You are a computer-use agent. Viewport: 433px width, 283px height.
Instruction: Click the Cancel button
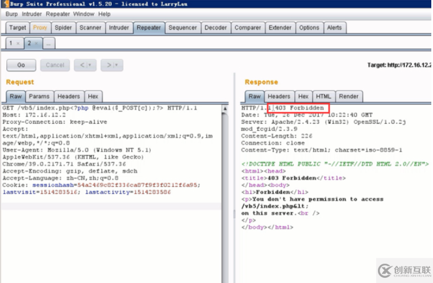click(x=55, y=65)
